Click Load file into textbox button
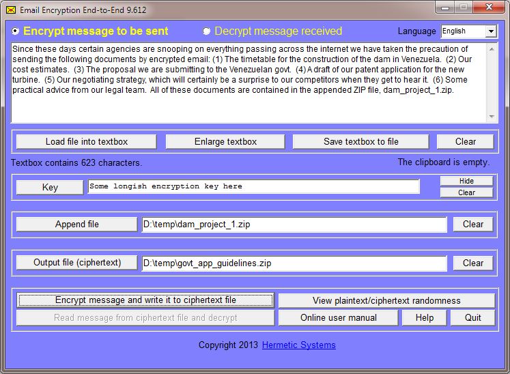510x374 pixels. pos(87,141)
